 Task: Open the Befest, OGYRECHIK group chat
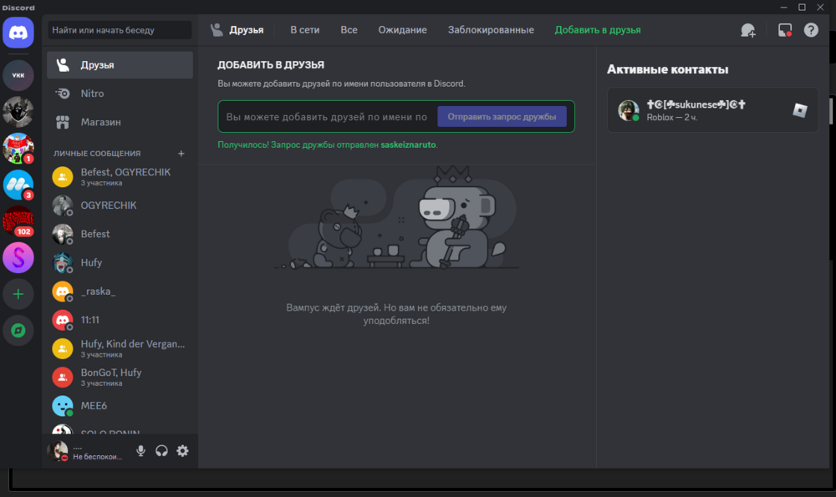click(120, 177)
